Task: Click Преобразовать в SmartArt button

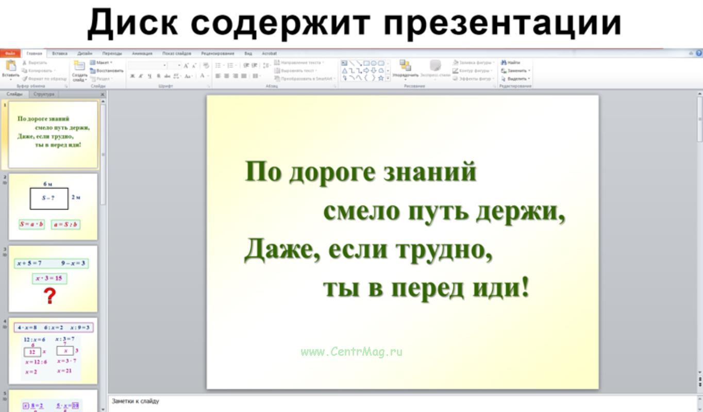Action: (304, 79)
